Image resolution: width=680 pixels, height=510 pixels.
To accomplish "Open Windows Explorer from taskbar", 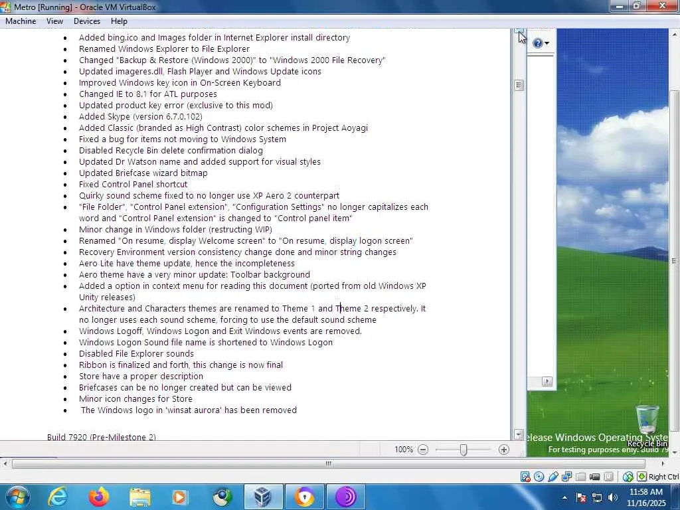I will click(139, 497).
